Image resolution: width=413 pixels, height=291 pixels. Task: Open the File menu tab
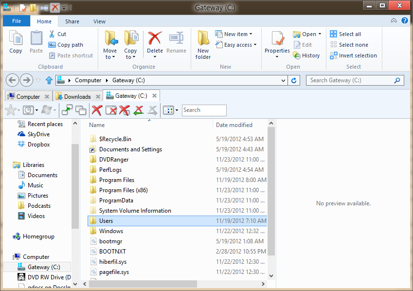[x=17, y=21]
